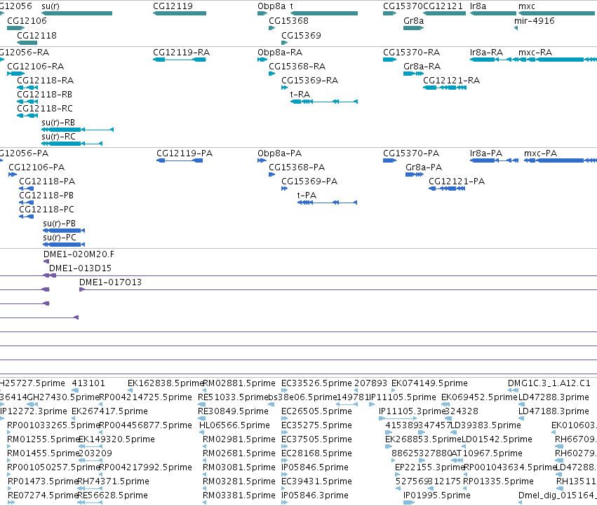Image resolution: width=597 pixels, height=506 pixels.
Task: Click the CG12118-PA protein label
Action: click(x=47, y=182)
